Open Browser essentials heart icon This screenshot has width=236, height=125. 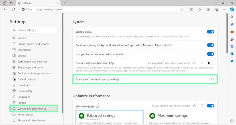[x=216, y=9]
